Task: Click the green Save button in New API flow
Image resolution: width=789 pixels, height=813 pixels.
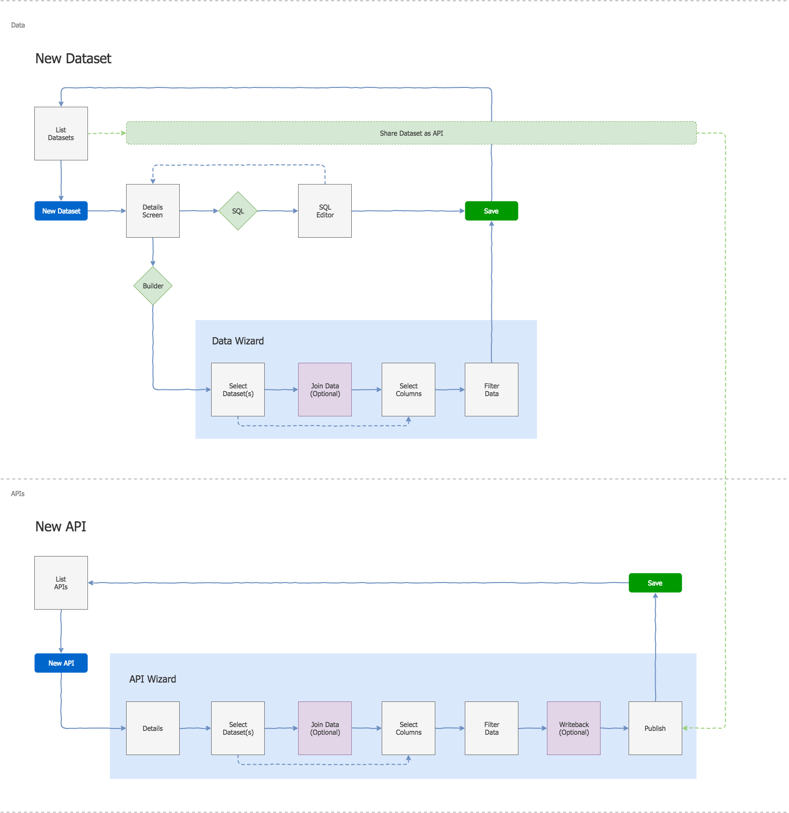Action: (x=655, y=583)
